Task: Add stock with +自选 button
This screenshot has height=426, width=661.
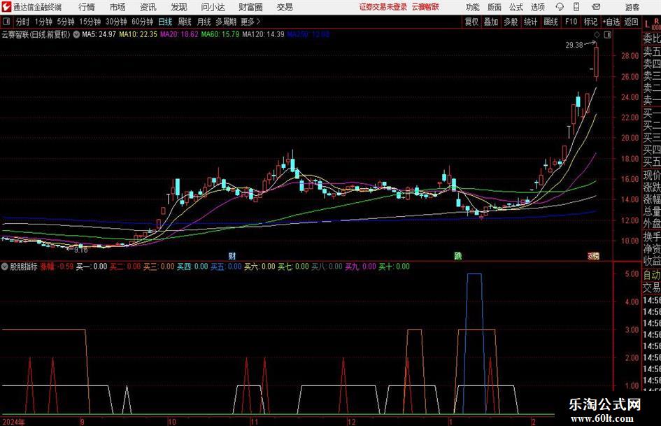Action: 611,22
